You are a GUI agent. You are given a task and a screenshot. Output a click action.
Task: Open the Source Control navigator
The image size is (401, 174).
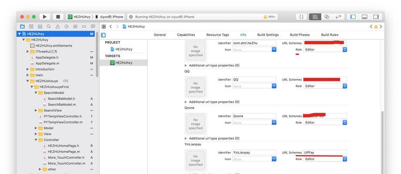coord(31,27)
